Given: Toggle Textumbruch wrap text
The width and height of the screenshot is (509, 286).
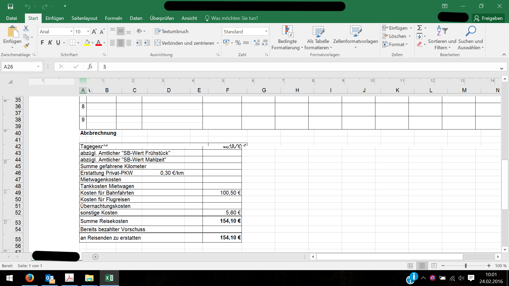Looking at the screenshot, I should coord(172,32).
